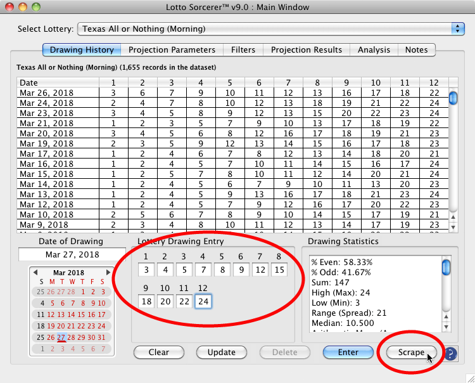Pick March 27 in the calendar
Viewport: 475px width, 383px height.
coord(61,337)
